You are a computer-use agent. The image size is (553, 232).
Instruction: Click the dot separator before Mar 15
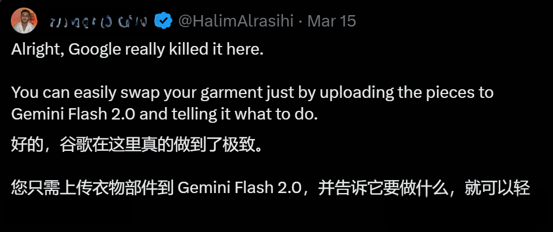(301, 22)
